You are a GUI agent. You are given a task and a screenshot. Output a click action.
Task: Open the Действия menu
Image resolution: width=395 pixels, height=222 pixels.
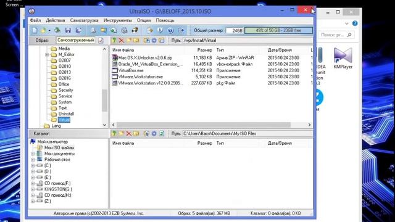click(56, 20)
